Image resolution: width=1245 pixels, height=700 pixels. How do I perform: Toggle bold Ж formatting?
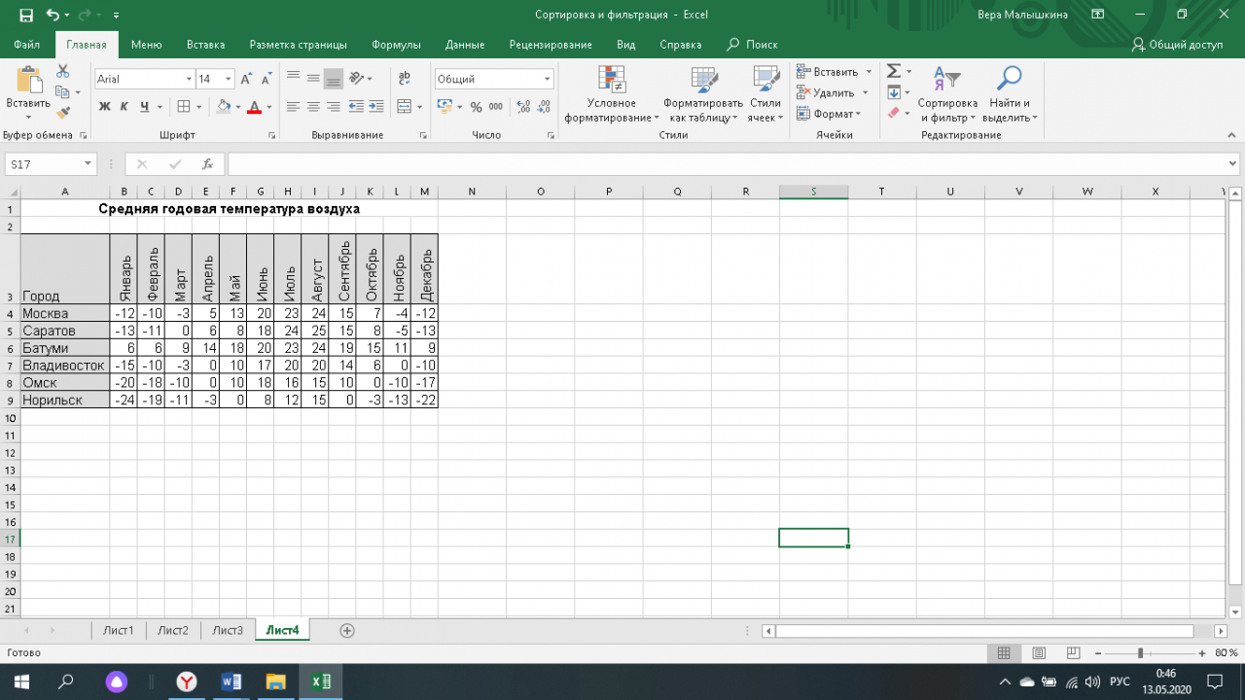pos(104,107)
